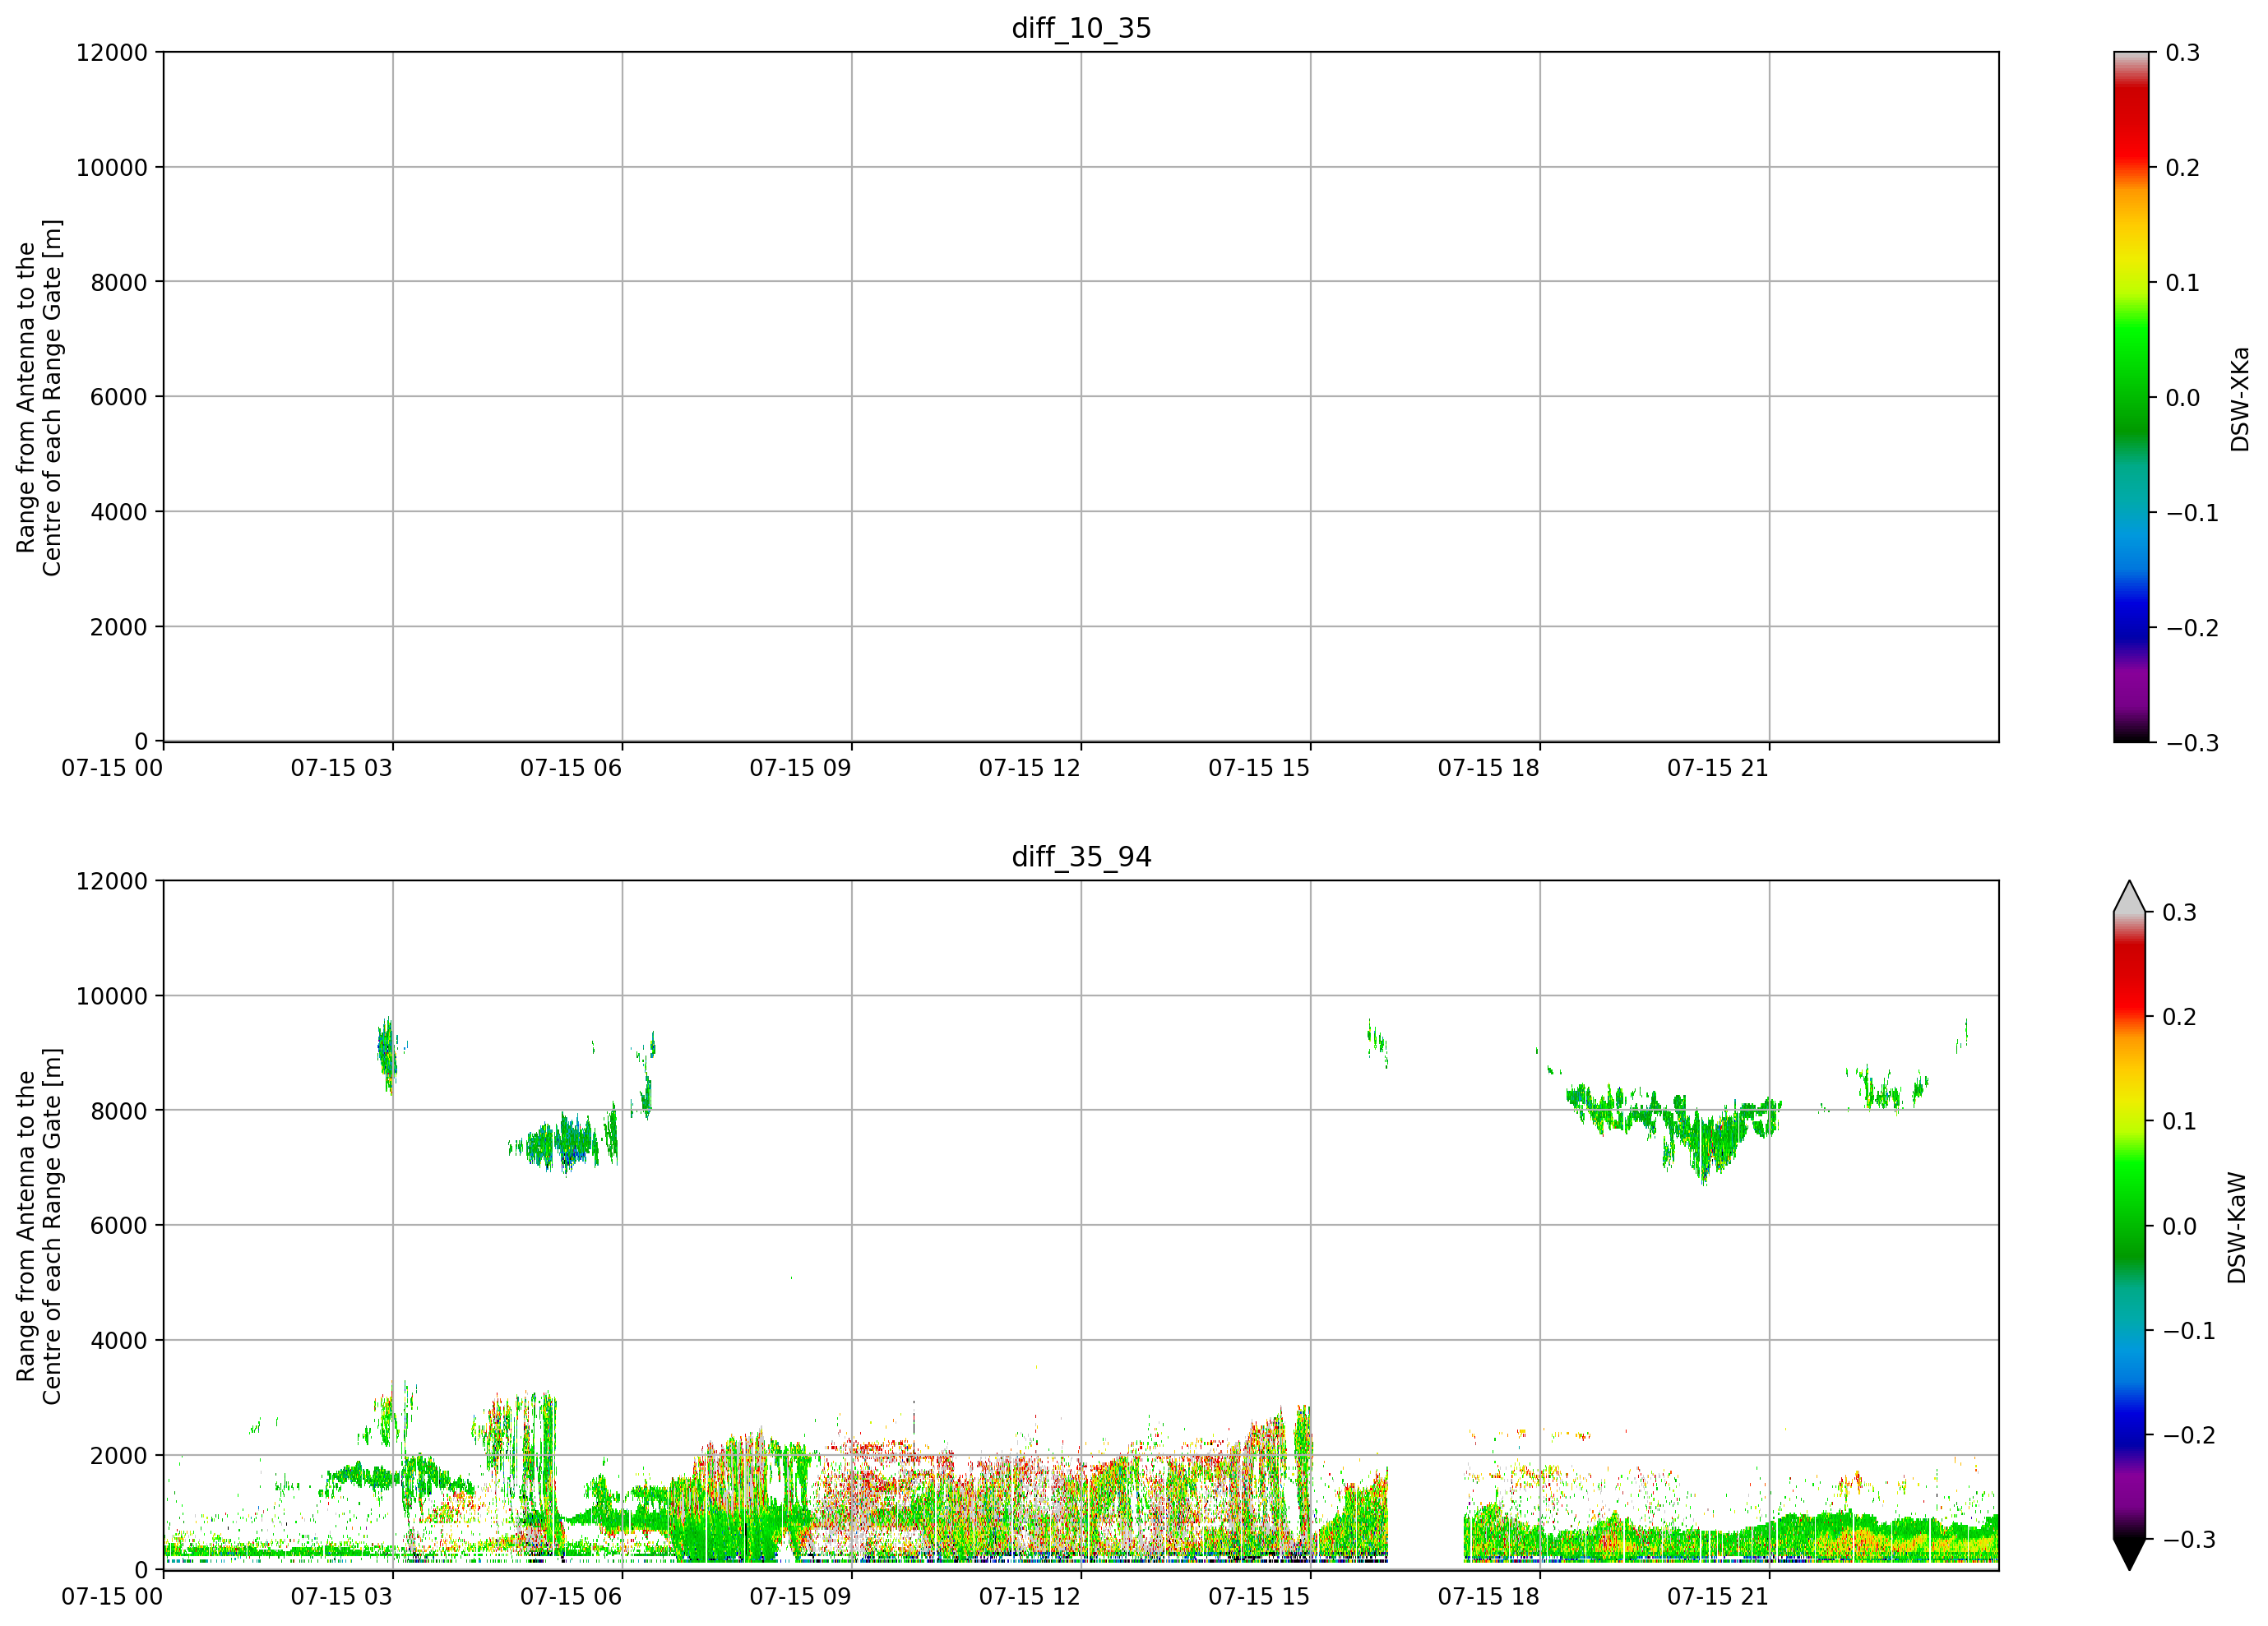Click y-tick "8000" on the diff_10_35 plot

[119, 283]
